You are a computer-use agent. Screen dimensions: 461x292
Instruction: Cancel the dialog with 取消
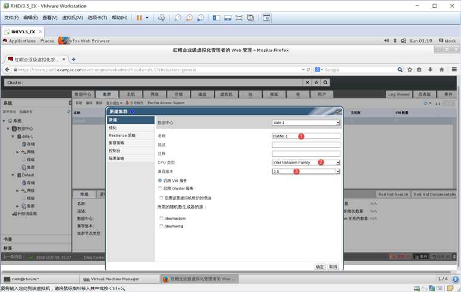(333, 267)
